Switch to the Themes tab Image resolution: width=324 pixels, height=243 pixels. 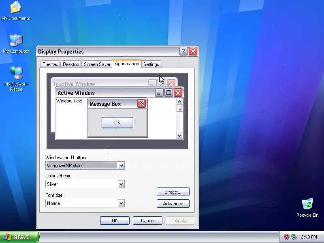coord(50,64)
